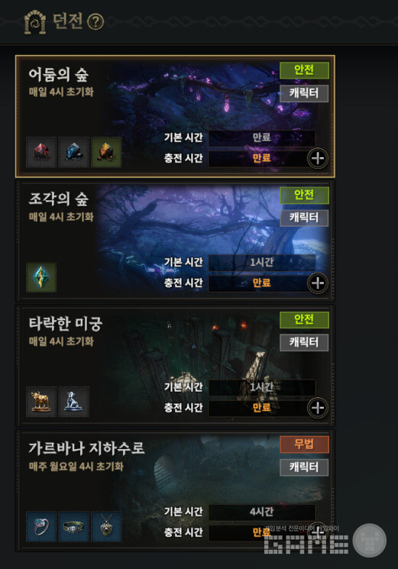Select the necklace reward in 가르바나 지하수로

(106, 526)
